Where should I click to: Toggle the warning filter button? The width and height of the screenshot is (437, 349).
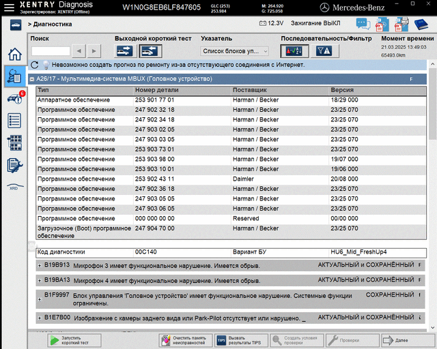(324, 51)
